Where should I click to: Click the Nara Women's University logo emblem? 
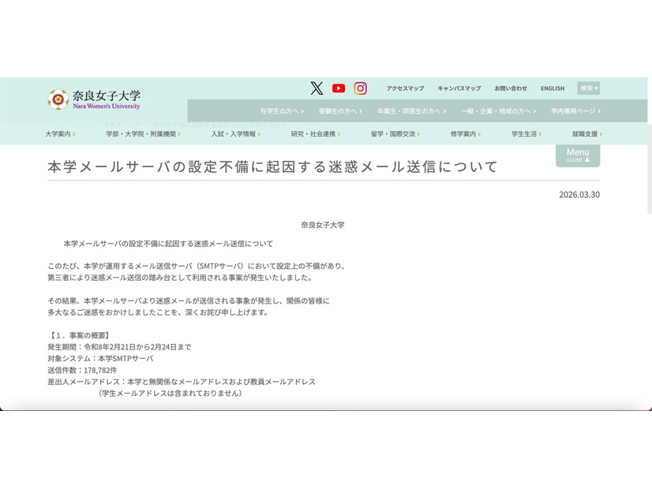(x=56, y=98)
